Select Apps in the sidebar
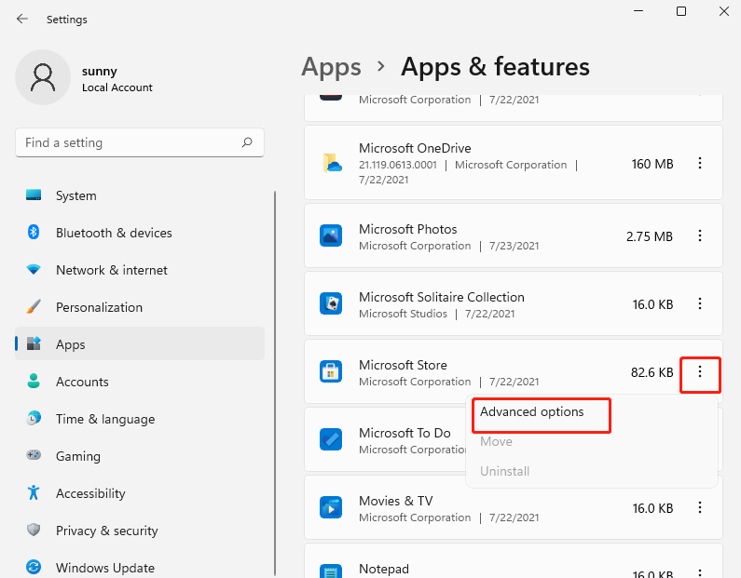 [x=140, y=344]
